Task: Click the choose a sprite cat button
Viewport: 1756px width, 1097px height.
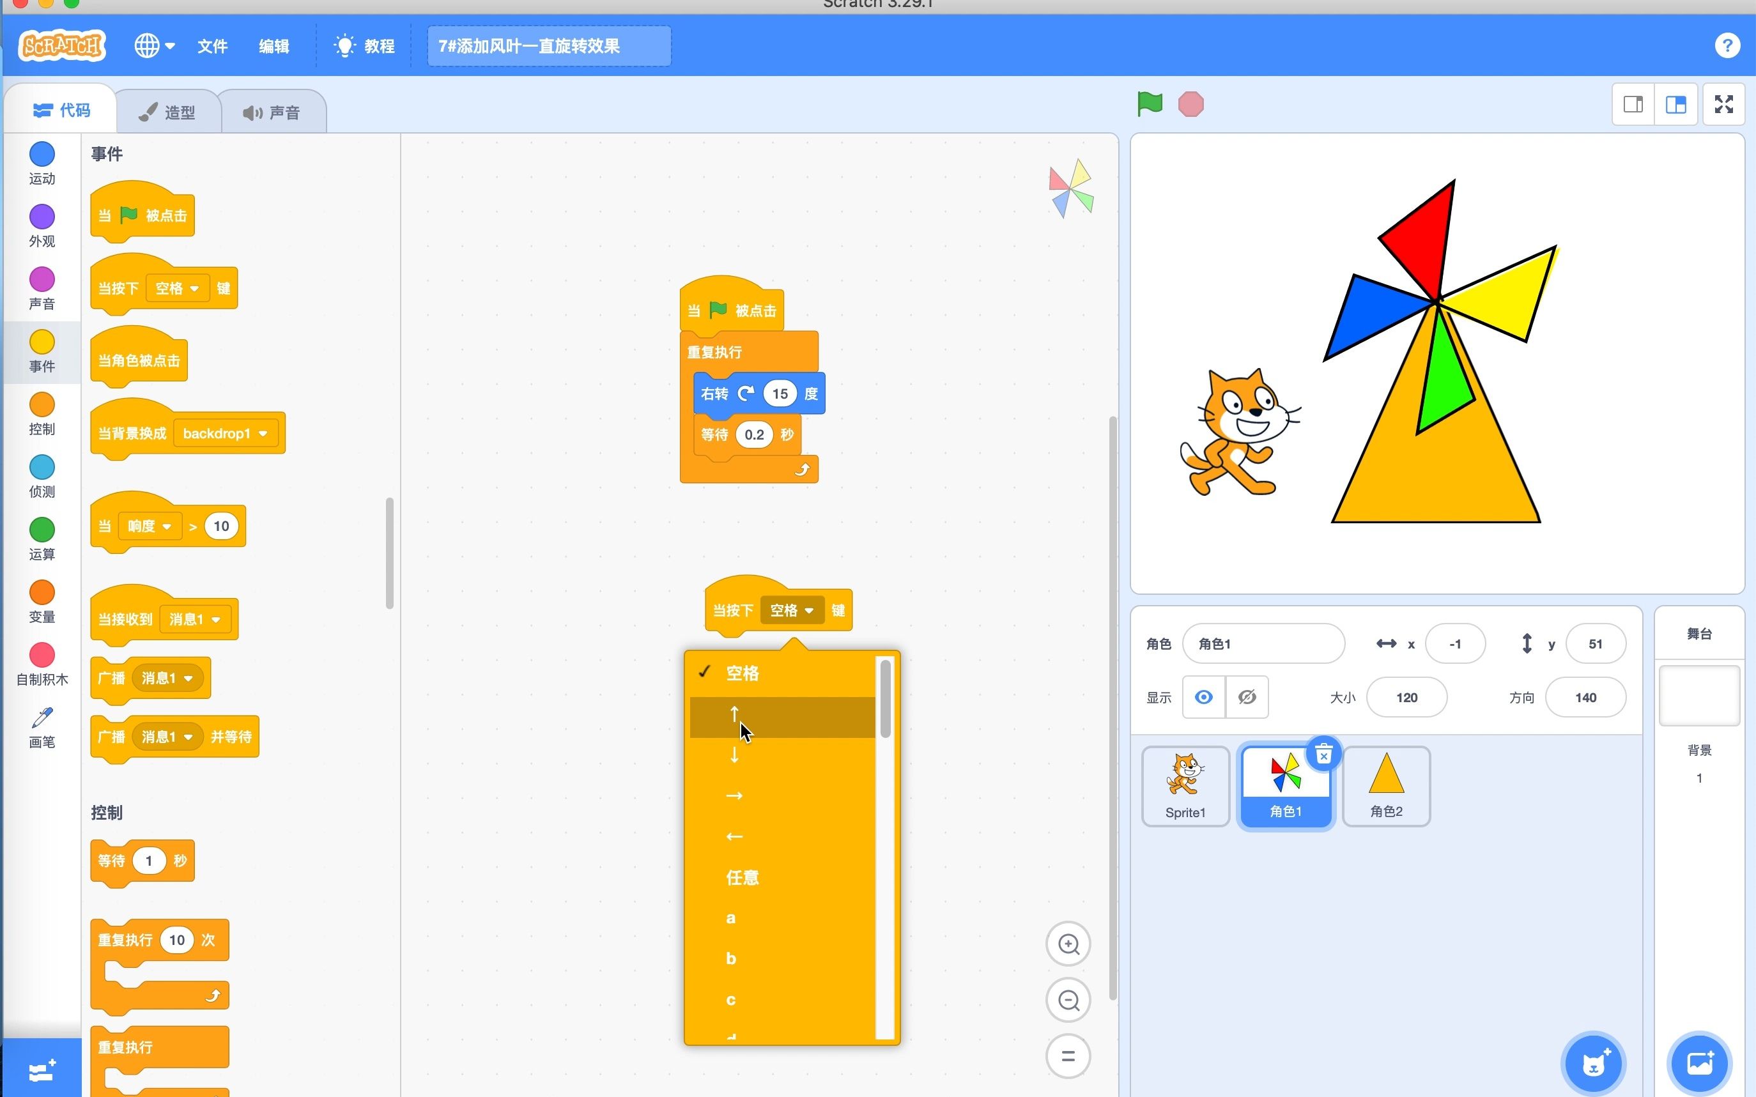Action: 1594,1064
